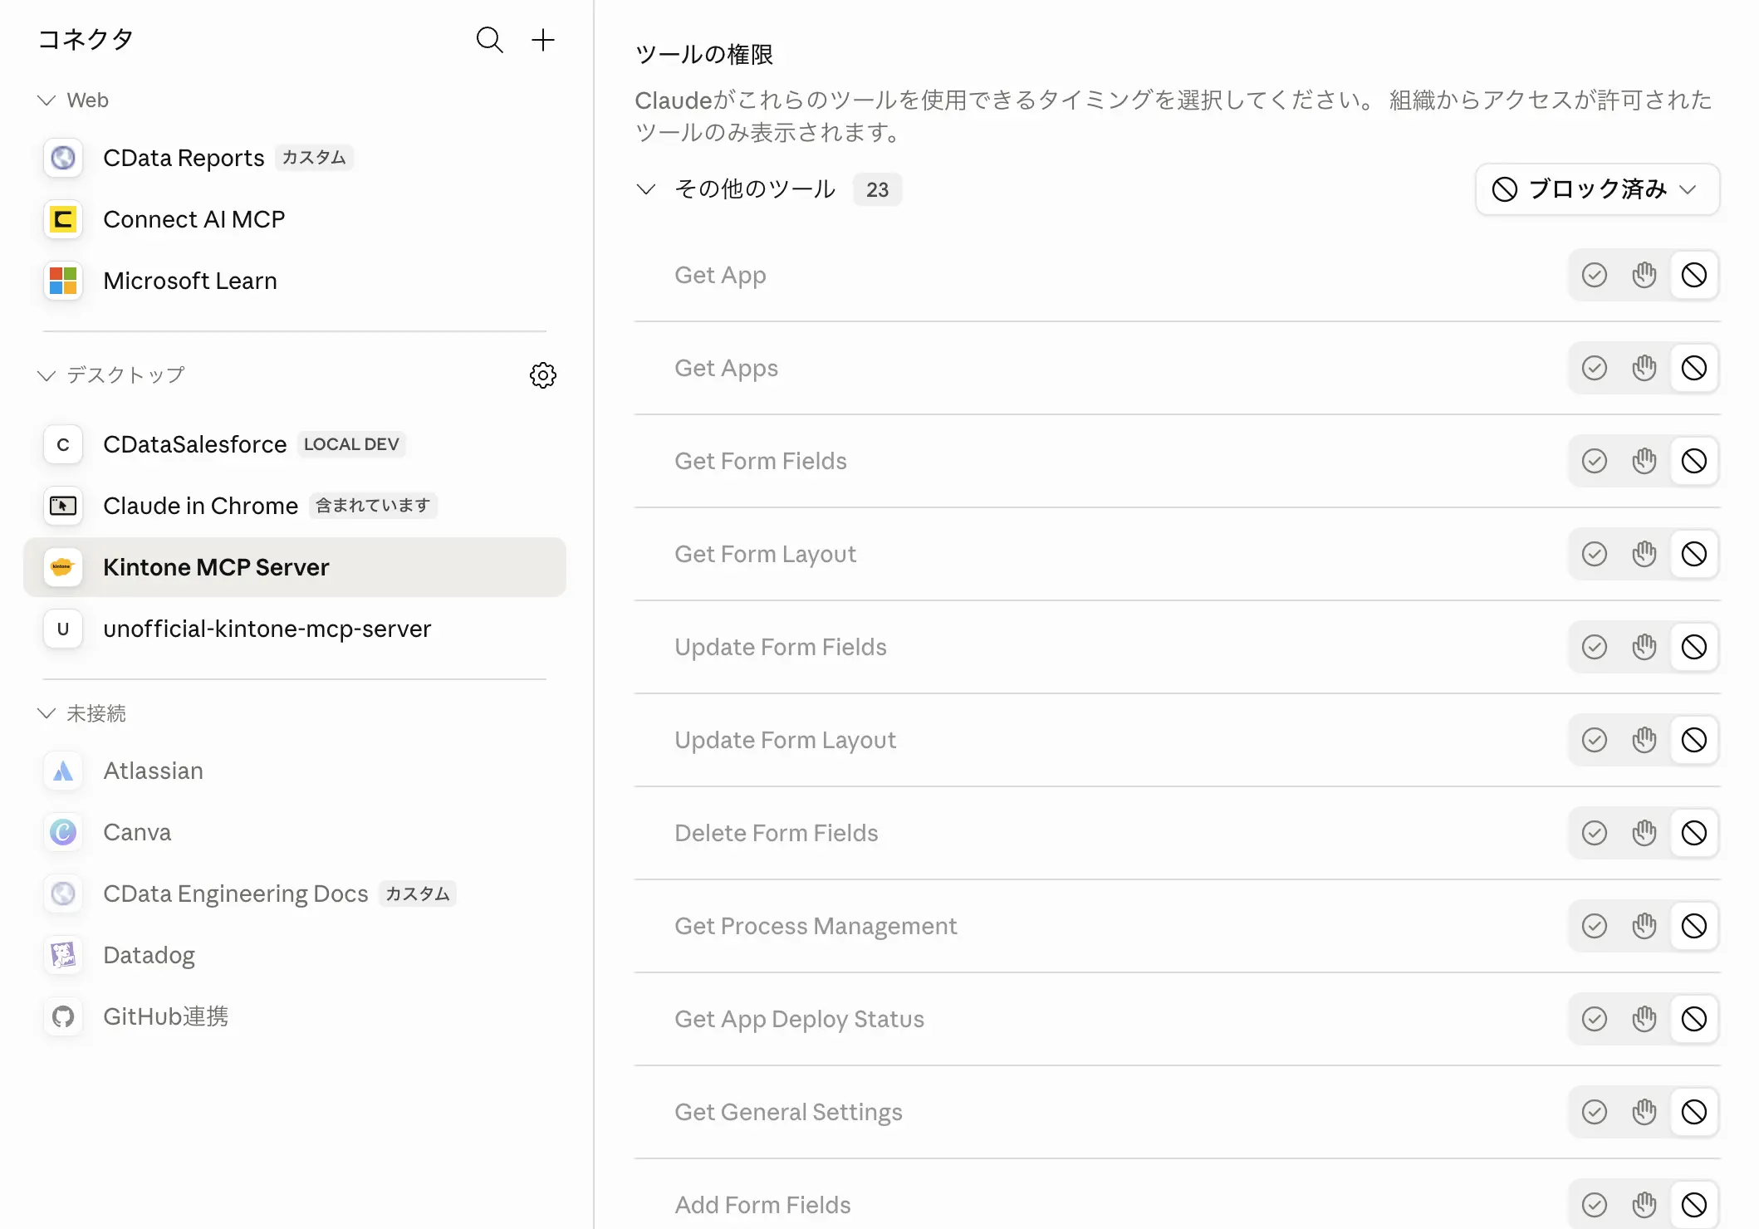Allow the Get General Settings tool
The width and height of the screenshot is (1759, 1229).
click(x=1595, y=1112)
